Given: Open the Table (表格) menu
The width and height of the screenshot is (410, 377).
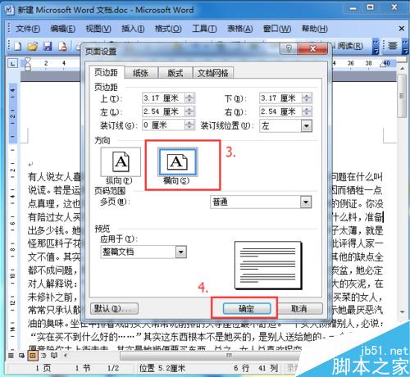Looking at the screenshot, I should [x=239, y=29].
